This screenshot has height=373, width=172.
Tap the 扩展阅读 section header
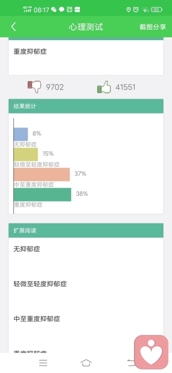pyautogui.click(x=86, y=230)
